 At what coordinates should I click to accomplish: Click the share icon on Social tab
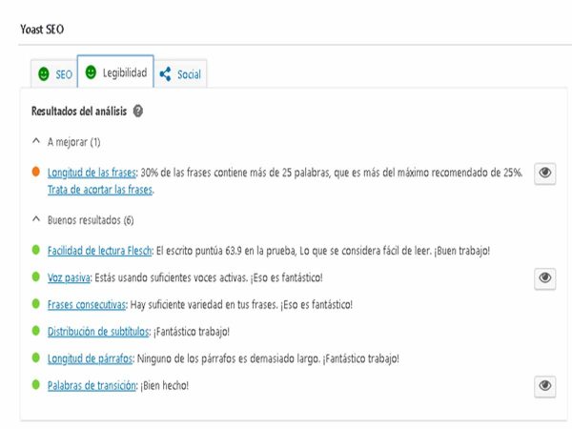click(166, 74)
